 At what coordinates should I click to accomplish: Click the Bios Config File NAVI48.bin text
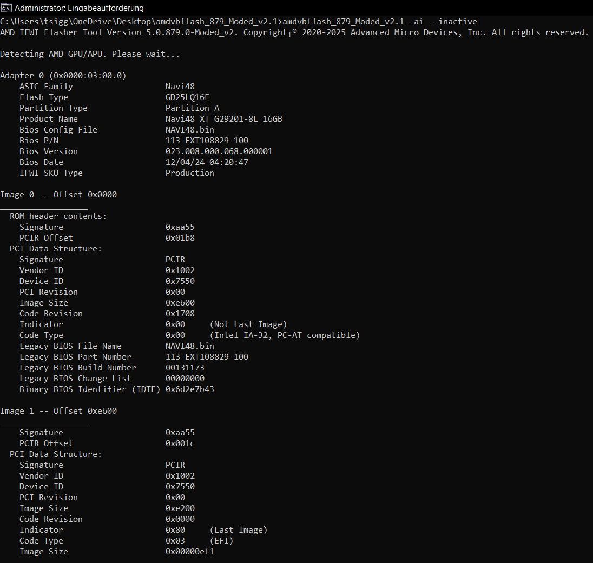(189, 129)
